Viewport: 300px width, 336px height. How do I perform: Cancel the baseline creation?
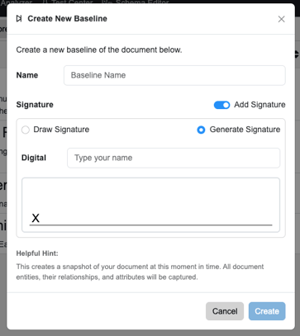(225, 311)
